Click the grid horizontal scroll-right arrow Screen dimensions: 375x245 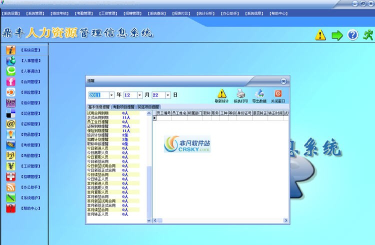[286, 220]
